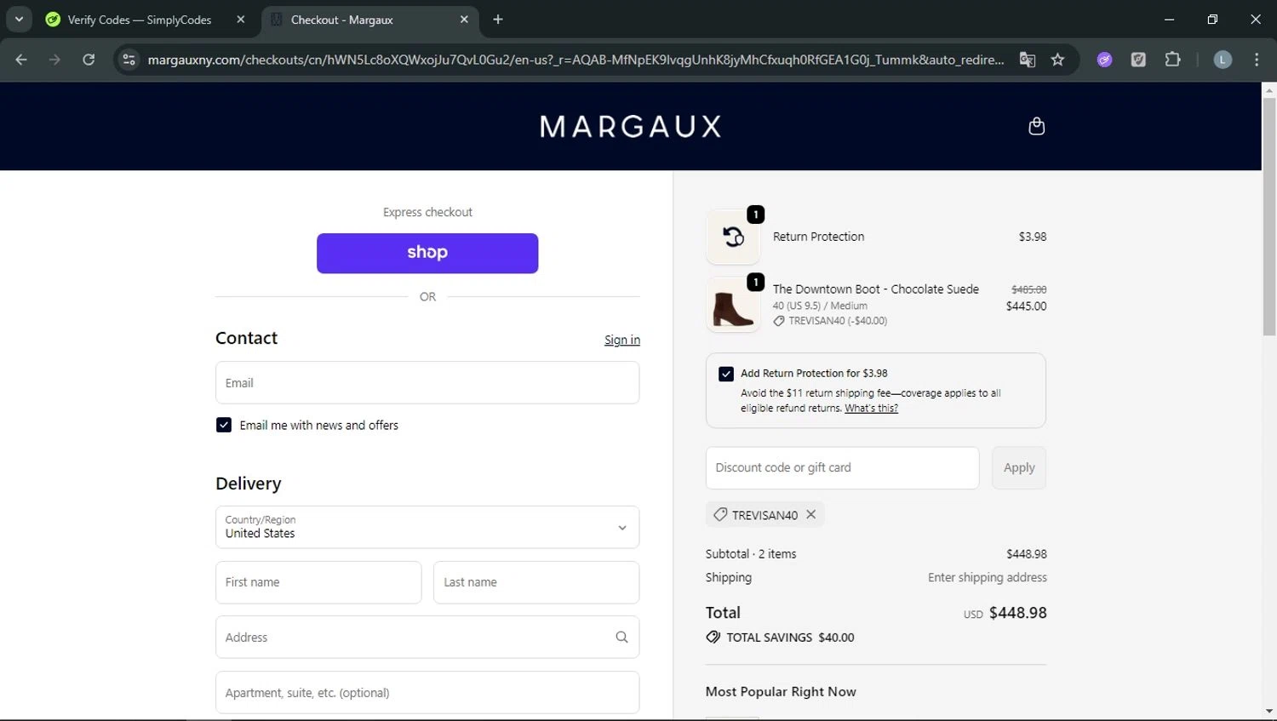Viewport: 1277px width, 721px height.
Task: Click the Subtotal amount $448.98
Action: pyautogui.click(x=1027, y=554)
